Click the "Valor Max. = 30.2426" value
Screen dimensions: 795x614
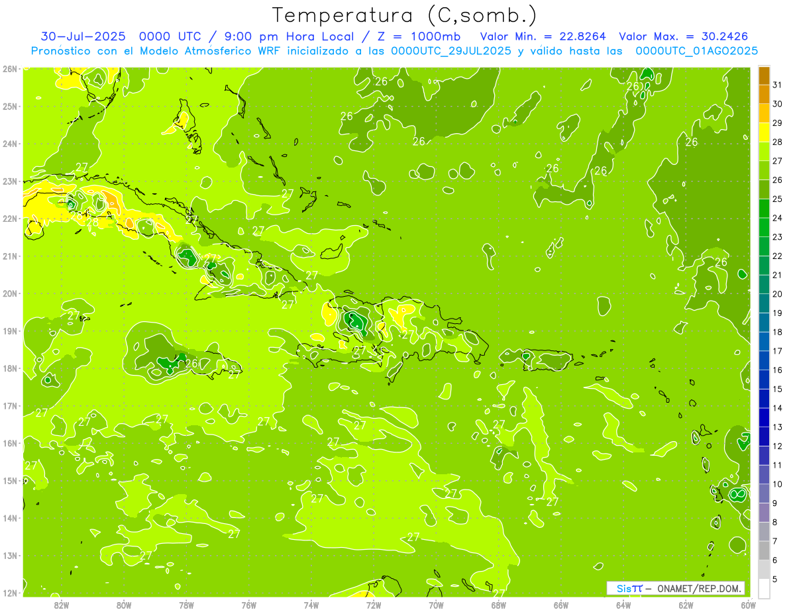click(x=684, y=36)
